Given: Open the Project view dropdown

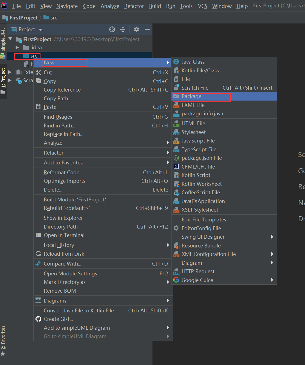Looking at the screenshot, I should pos(40,30).
